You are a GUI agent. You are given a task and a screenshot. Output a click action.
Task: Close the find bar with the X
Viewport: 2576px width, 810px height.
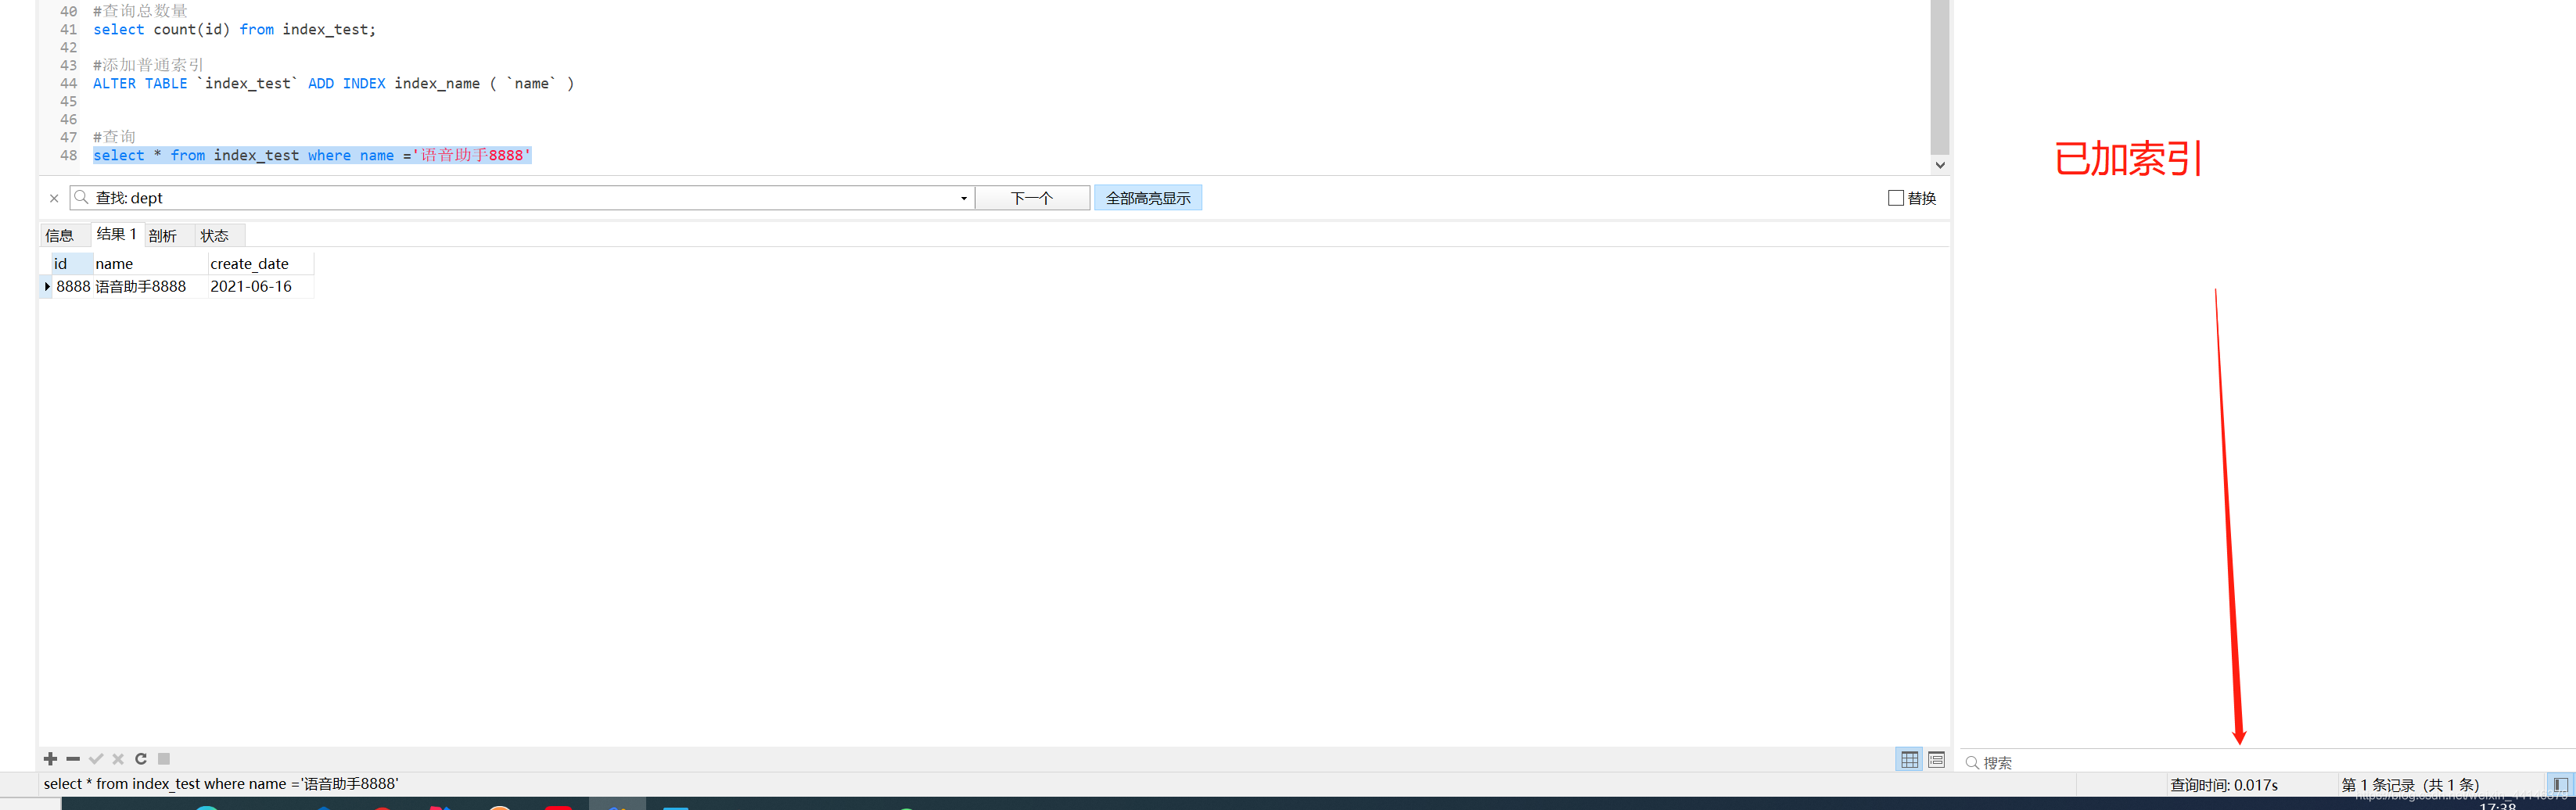(x=54, y=198)
